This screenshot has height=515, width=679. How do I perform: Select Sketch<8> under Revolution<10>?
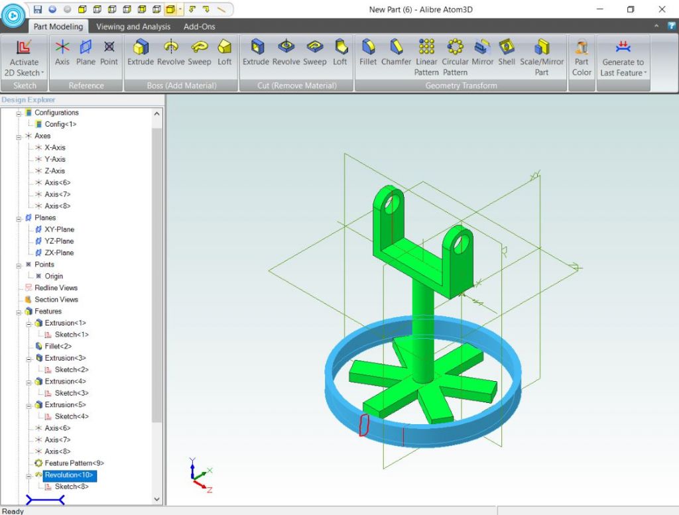pyautogui.click(x=72, y=486)
